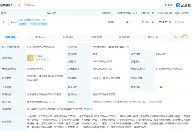Open 万华化学 related product link
Viewport: 192px width, 131px height.
(179, 22)
